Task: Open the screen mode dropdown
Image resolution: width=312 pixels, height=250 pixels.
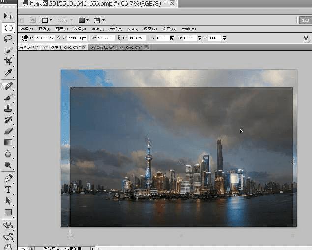Action: [100, 20]
